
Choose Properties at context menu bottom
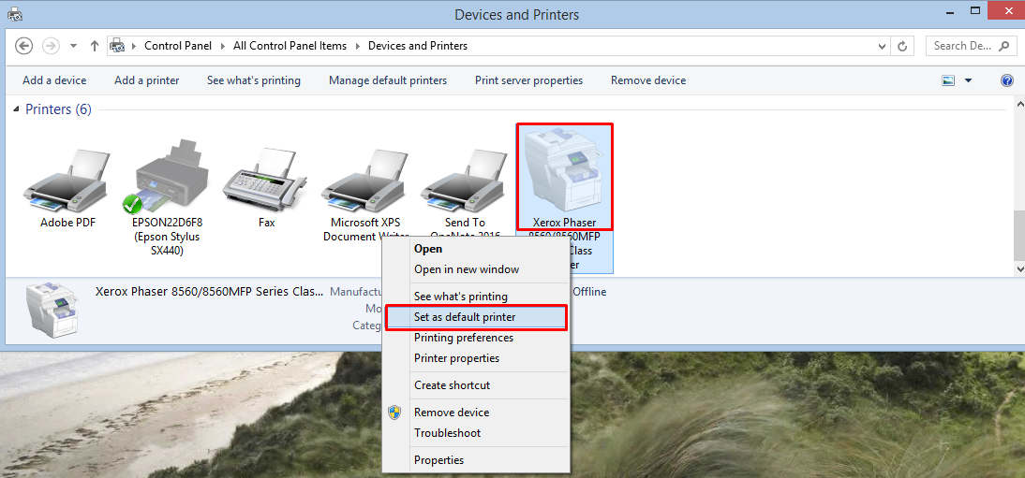click(475, 459)
